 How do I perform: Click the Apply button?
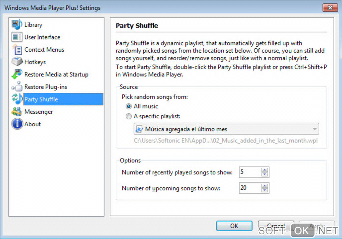click(317, 226)
